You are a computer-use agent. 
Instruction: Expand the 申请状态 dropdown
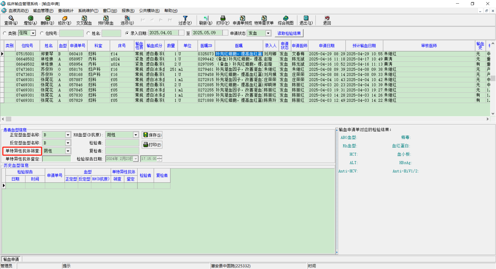coord(268,33)
